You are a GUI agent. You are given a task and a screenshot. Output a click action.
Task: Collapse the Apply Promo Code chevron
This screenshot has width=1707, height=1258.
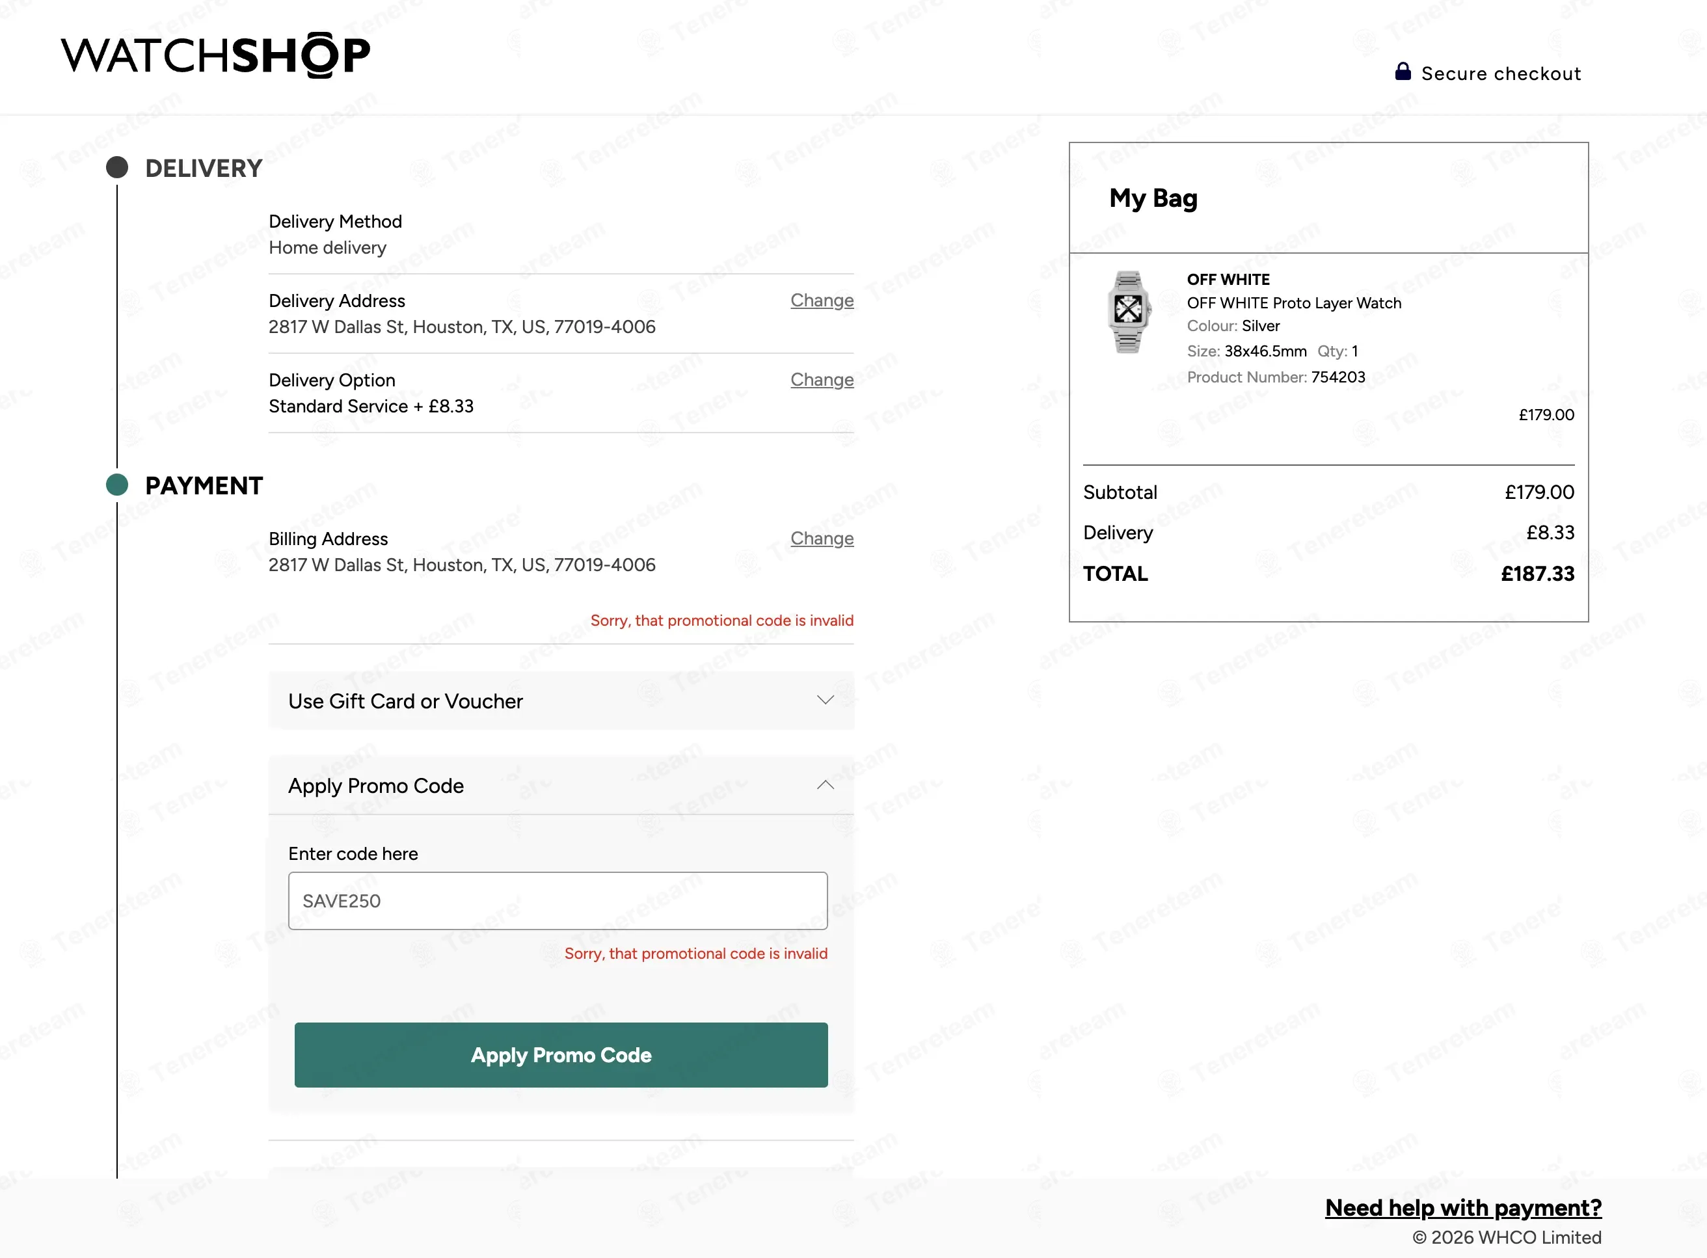pos(826,785)
